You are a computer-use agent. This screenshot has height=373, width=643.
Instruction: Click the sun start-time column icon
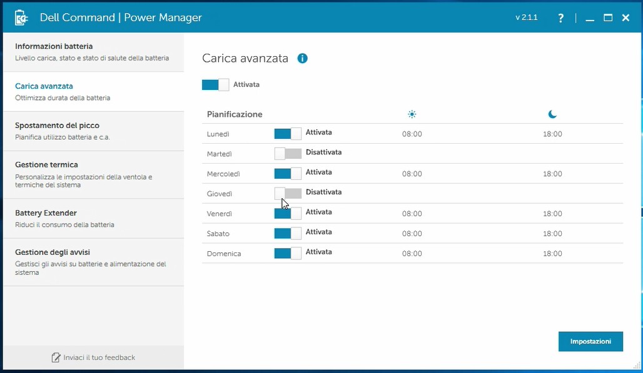412,114
